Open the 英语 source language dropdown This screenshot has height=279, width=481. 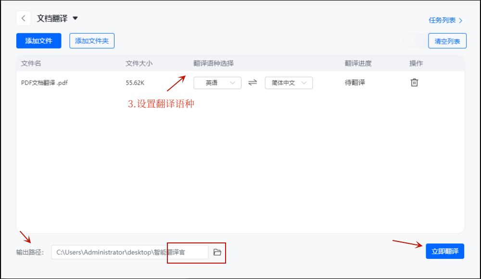pyautogui.click(x=217, y=83)
